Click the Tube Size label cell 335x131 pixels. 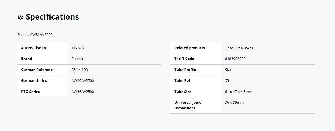pyautogui.click(x=196, y=92)
